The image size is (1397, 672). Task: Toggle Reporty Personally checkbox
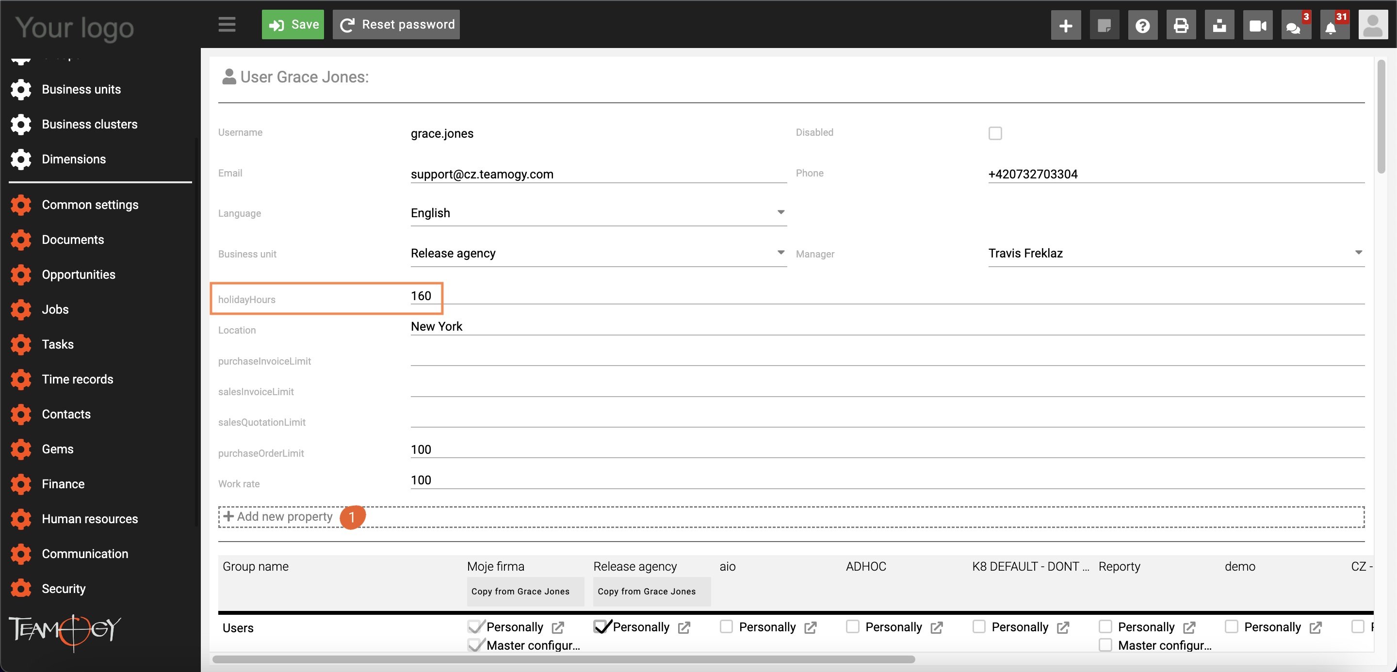coord(1105,626)
